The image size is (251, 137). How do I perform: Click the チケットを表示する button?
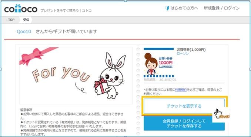184,106
